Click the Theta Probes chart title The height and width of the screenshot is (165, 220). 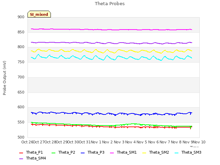110,4
